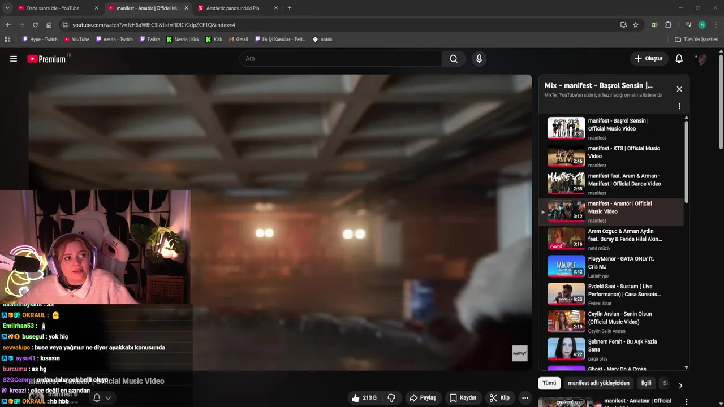Open 'Tüm Yer İşaretleri' bookmarks folder
This screenshot has width=724, height=407.
(x=697, y=40)
